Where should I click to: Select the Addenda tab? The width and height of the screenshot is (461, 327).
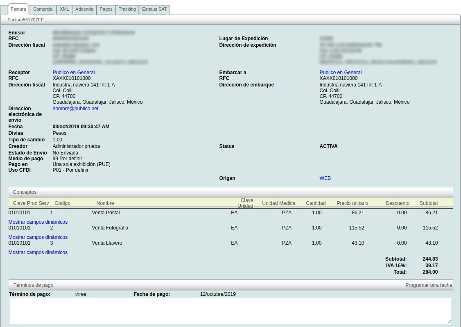(x=84, y=9)
